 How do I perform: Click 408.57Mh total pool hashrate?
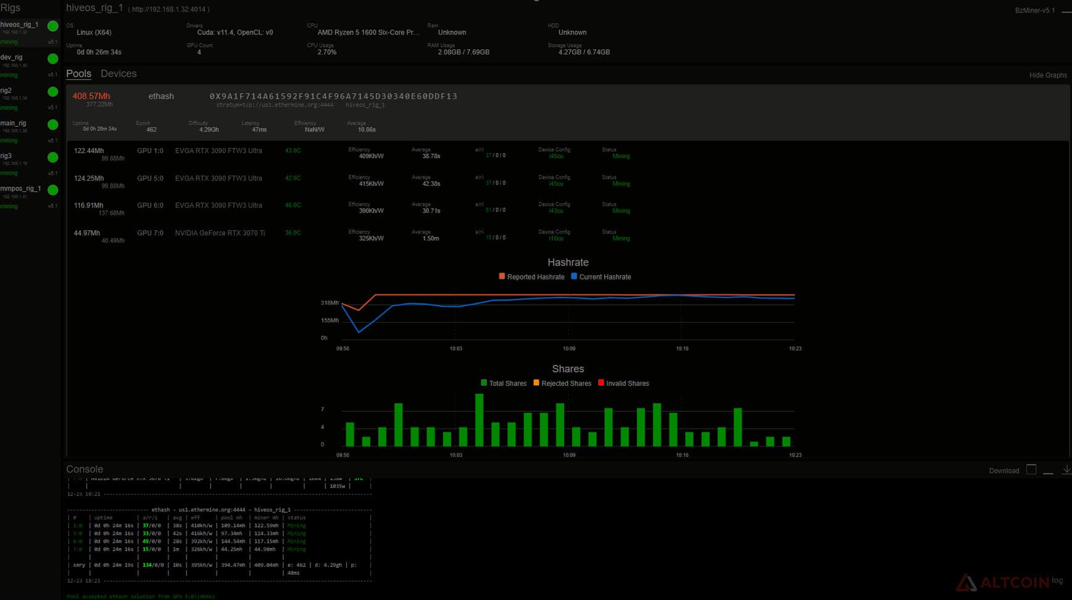tap(91, 96)
